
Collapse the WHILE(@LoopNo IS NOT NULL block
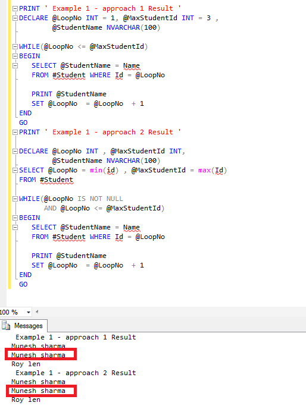[x=15, y=199]
